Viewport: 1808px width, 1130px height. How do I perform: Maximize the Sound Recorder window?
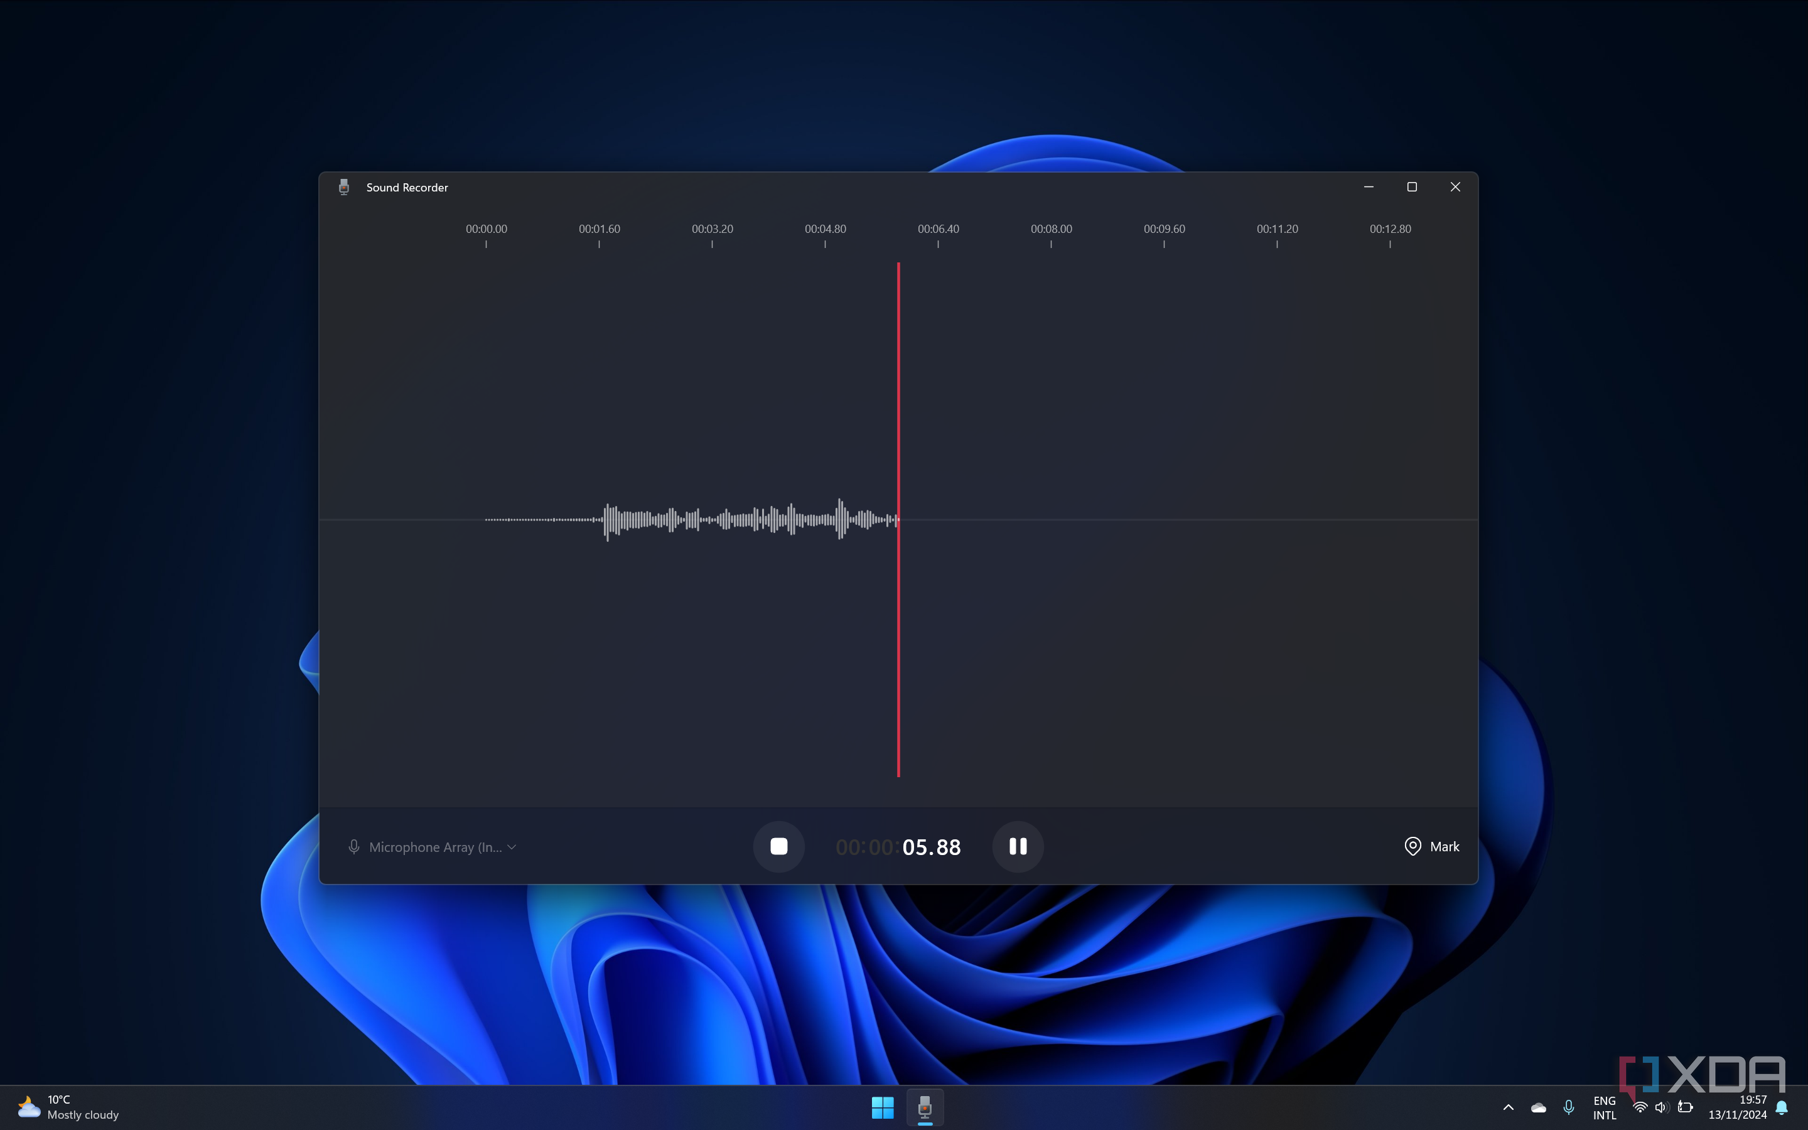click(1412, 187)
